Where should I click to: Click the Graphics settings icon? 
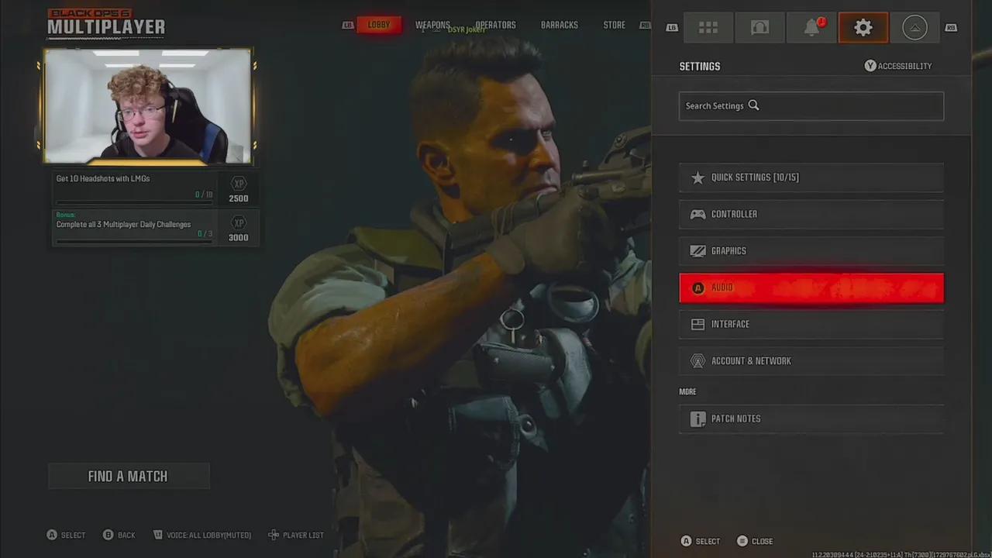point(697,251)
